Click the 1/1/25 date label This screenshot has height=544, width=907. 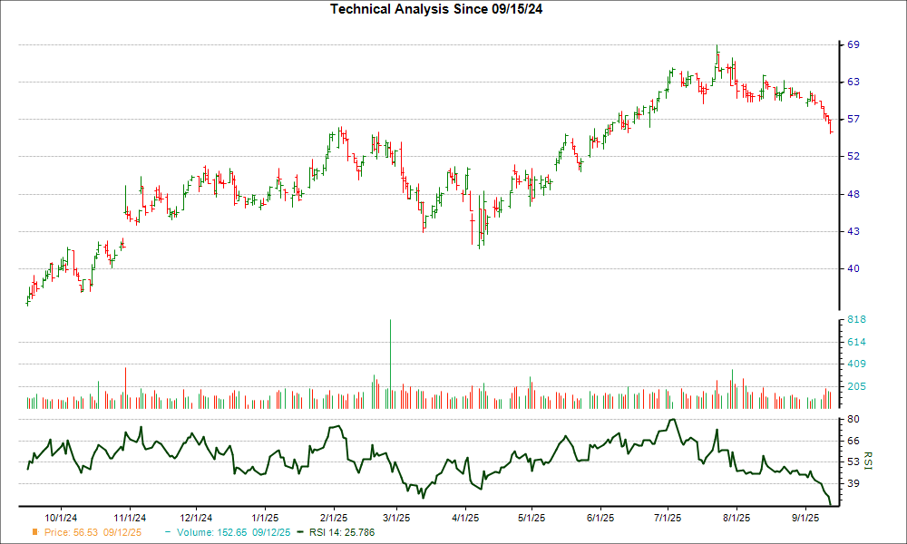[264, 518]
